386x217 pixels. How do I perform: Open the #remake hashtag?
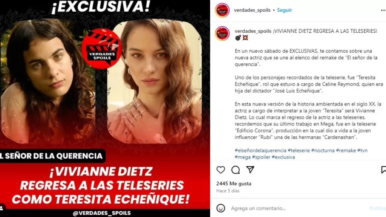(346, 150)
